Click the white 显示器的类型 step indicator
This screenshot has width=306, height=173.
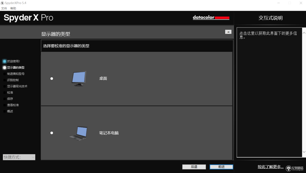coord(5,68)
